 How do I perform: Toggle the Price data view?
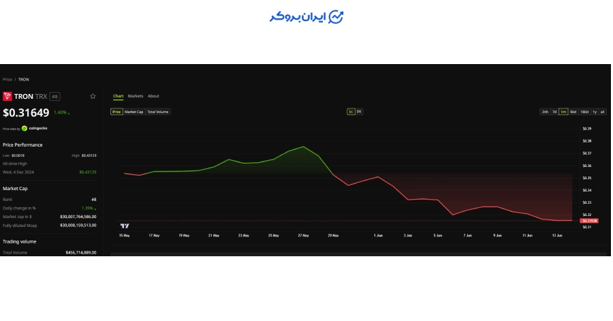(116, 112)
